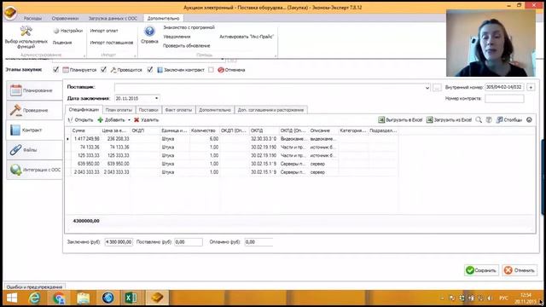Click the Поставлено (руб) field

coord(189,242)
